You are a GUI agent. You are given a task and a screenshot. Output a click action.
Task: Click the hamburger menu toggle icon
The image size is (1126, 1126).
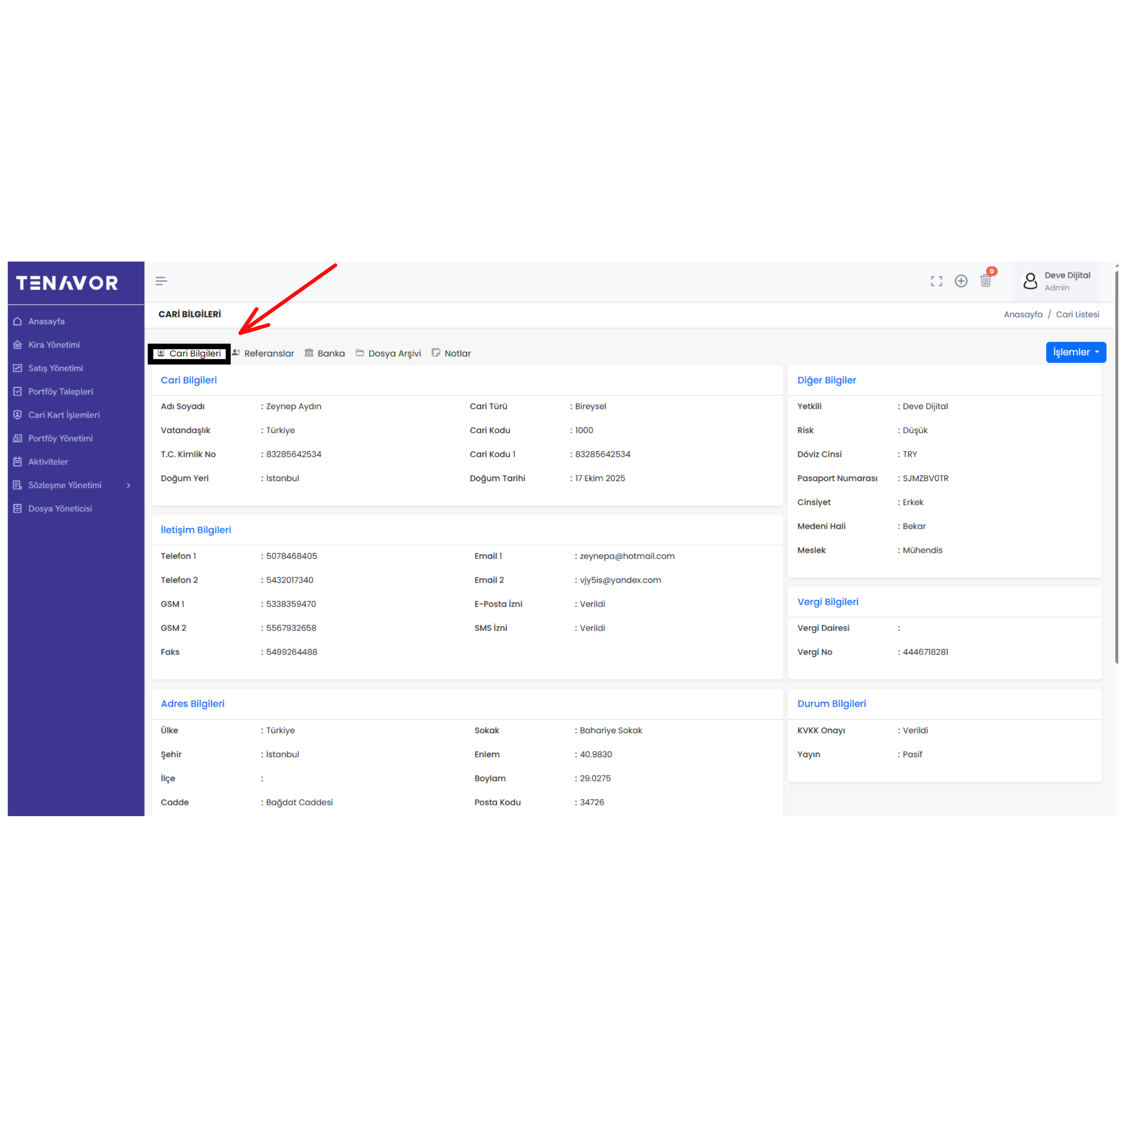click(161, 281)
